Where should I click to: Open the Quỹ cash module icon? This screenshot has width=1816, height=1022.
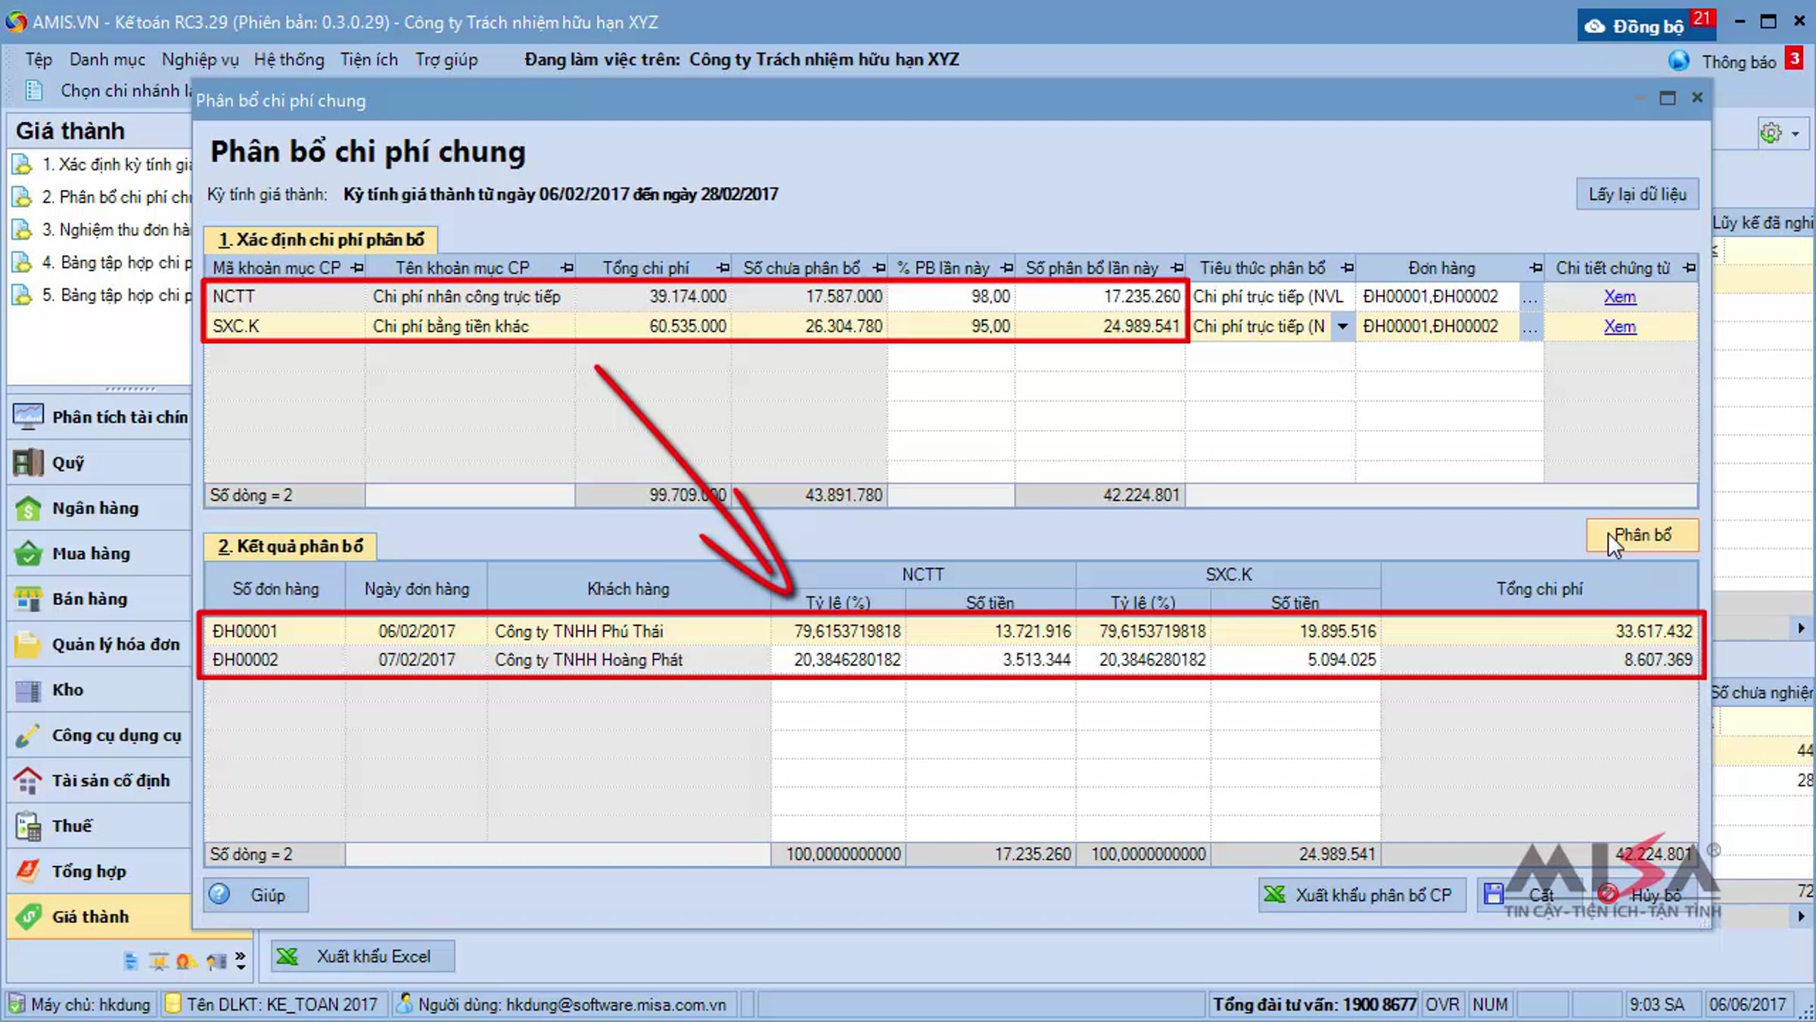(28, 462)
